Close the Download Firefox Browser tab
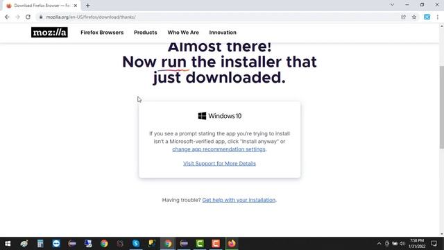Image resolution: width=444 pixels, height=250 pixels. coord(76,6)
